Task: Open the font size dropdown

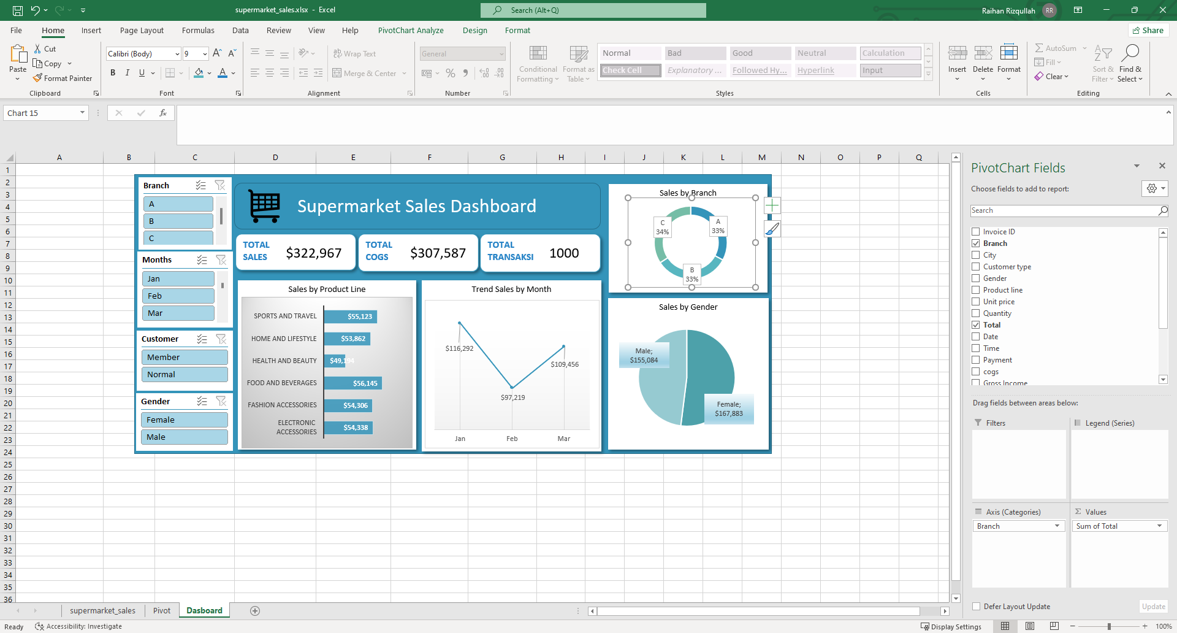Action: click(x=205, y=53)
